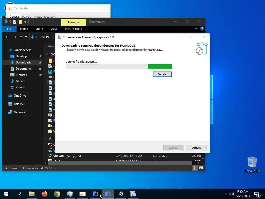Image resolution: width=265 pixels, height=199 pixels.
Task: Click the Properties quick access toolbar icon
Action: [x=15, y=22]
